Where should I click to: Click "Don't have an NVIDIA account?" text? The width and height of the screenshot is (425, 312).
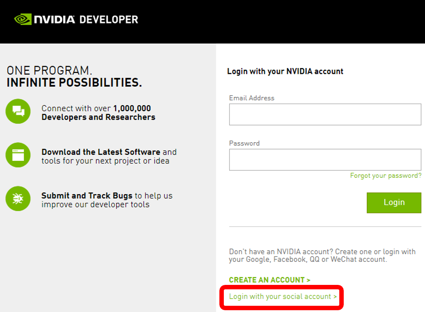click(x=281, y=252)
